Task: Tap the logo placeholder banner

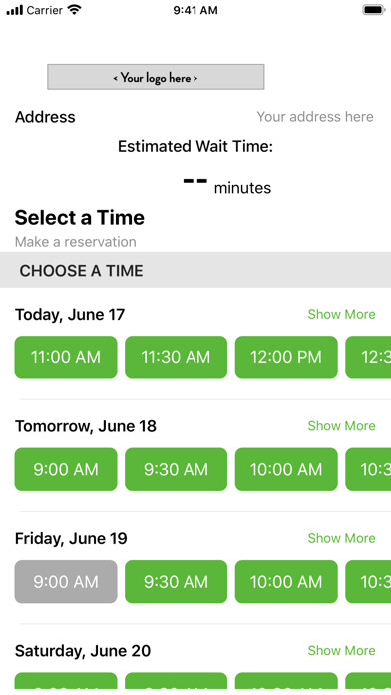Action: (156, 77)
